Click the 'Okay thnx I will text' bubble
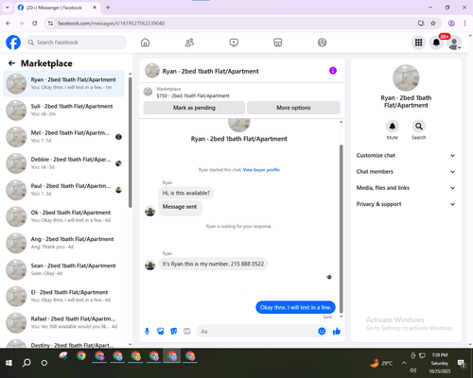This screenshot has width=473, height=378. click(295, 307)
